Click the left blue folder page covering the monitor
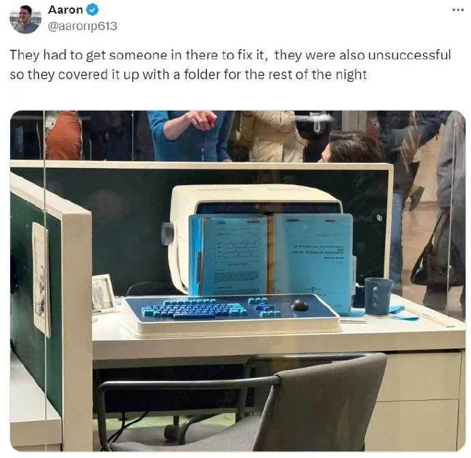Viewport: 471px width, 458px height. point(231,255)
